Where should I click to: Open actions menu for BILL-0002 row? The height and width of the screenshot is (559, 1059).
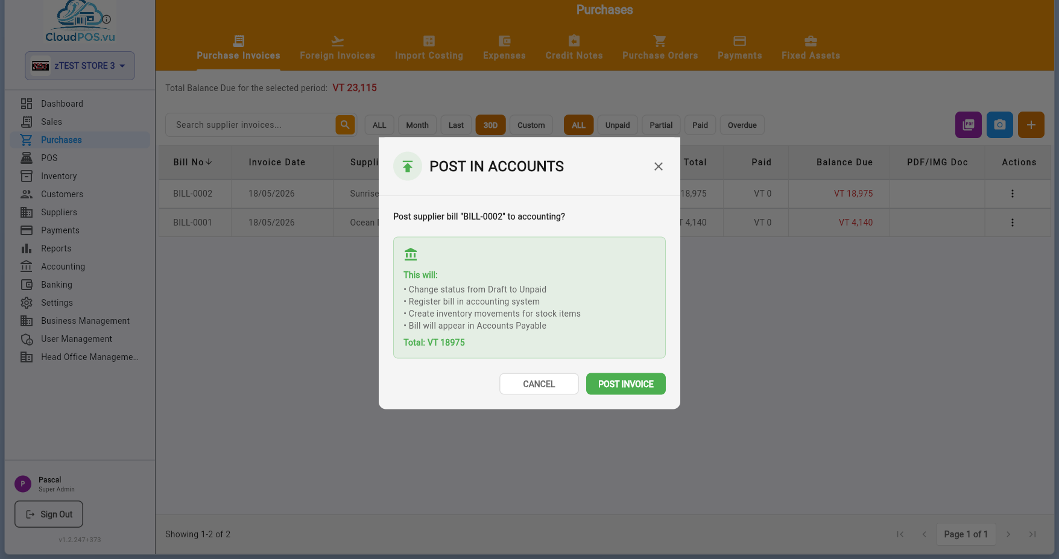tap(1013, 194)
